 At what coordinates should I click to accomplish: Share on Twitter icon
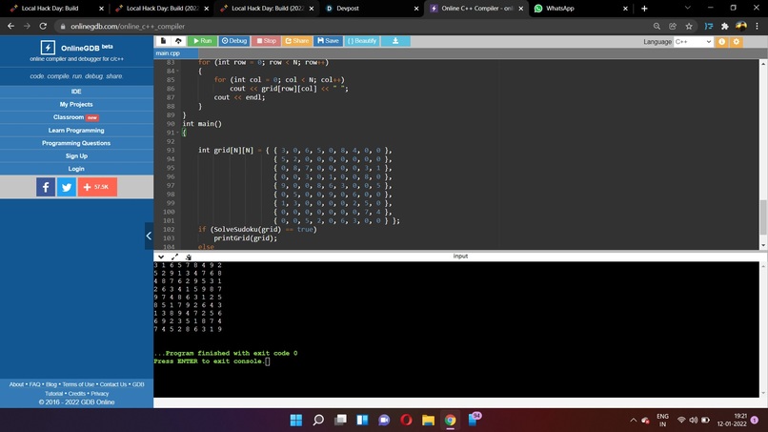click(67, 187)
